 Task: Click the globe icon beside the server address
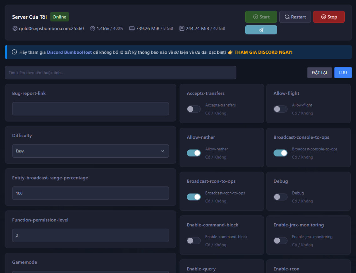click(x=15, y=28)
